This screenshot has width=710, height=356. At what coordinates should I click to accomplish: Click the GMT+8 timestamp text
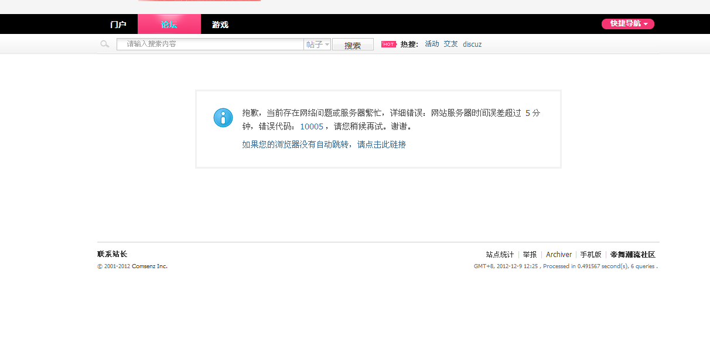[506, 266]
